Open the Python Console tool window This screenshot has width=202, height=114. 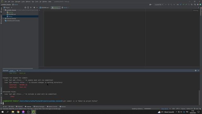click(52, 107)
